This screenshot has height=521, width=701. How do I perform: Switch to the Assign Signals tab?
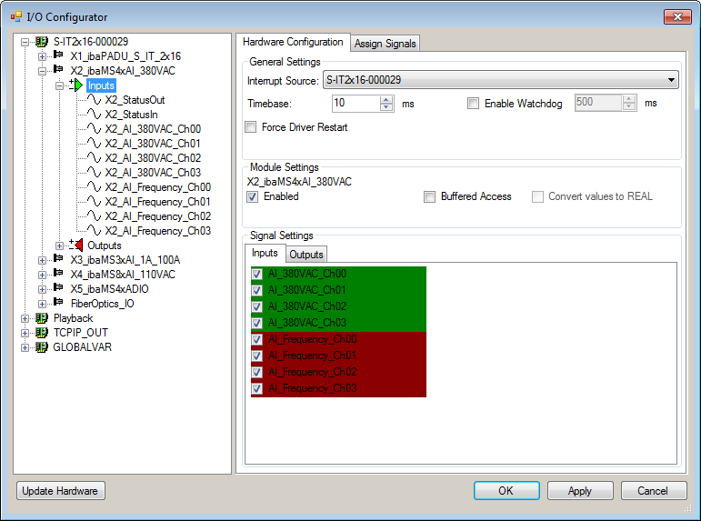click(385, 44)
